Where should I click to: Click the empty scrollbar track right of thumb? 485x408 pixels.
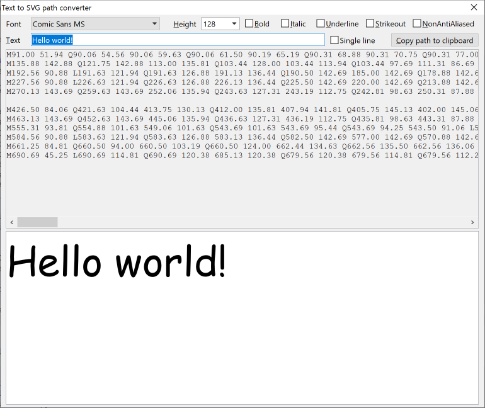tap(252, 222)
